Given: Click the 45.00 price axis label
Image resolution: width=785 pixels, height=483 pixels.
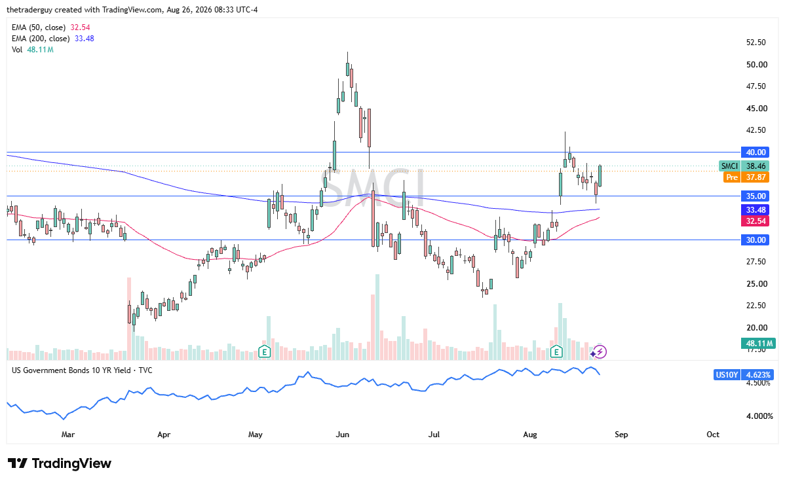Looking at the screenshot, I should click(x=756, y=109).
